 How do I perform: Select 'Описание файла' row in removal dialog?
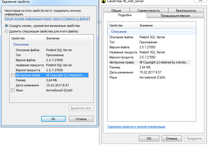52,50
